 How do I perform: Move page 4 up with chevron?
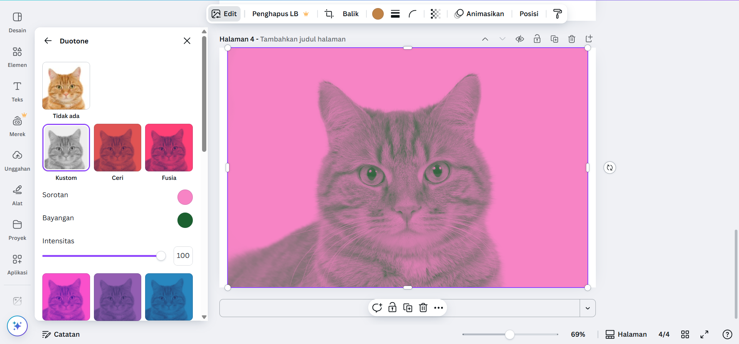pyautogui.click(x=485, y=39)
